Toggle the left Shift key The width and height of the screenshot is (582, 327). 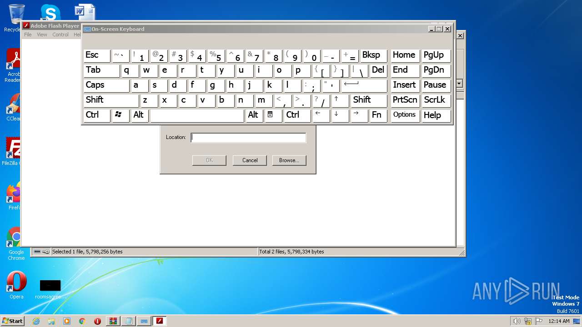[x=111, y=100]
